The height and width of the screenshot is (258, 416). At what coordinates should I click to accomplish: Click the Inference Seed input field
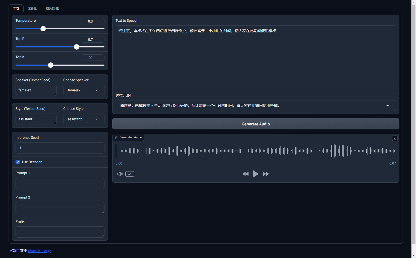(60, 148)
